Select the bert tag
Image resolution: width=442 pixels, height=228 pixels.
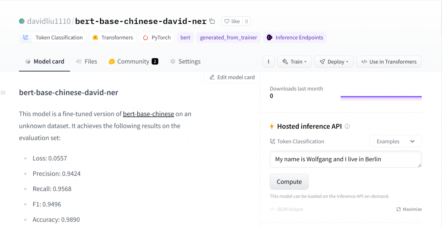click(x=185, y=37)
